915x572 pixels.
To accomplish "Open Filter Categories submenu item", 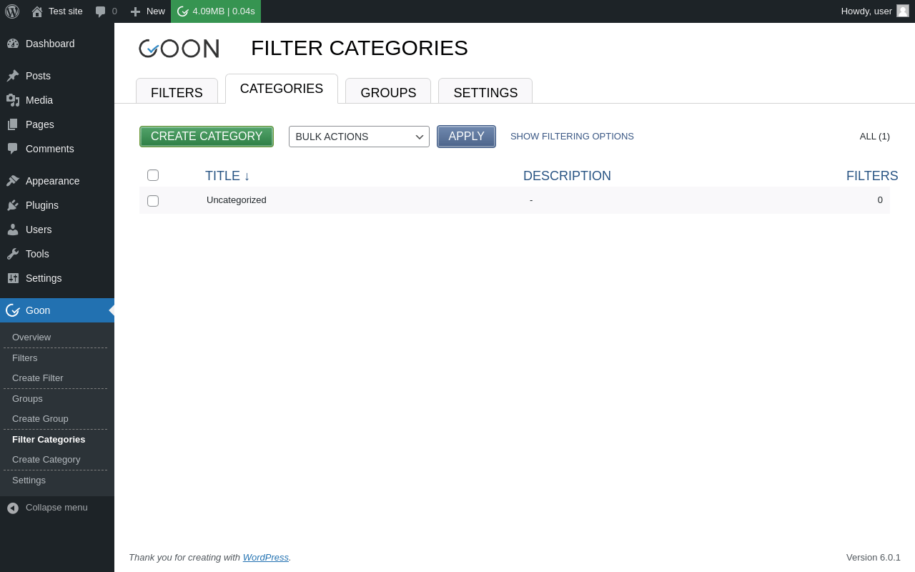I will coord(49,440).
